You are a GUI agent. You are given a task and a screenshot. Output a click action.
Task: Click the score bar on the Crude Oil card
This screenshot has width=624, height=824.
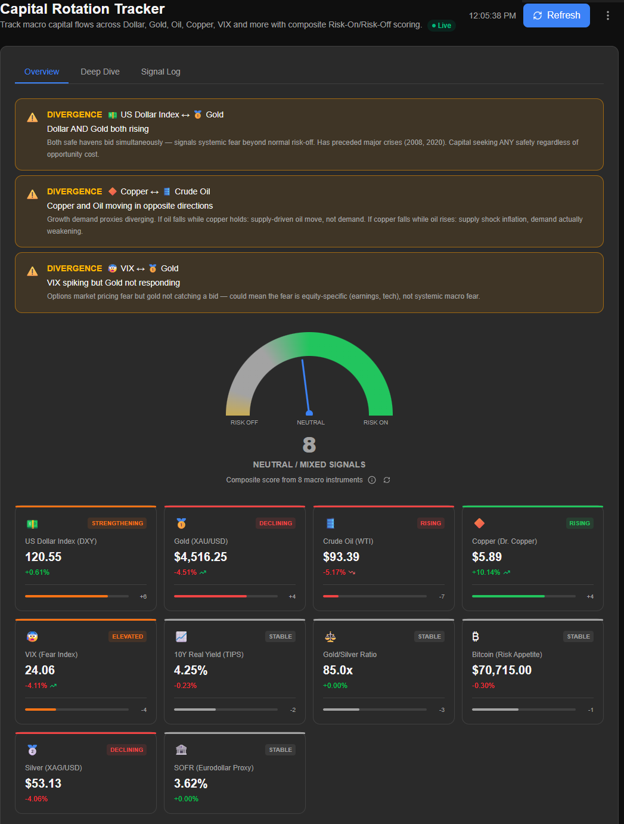374,596
